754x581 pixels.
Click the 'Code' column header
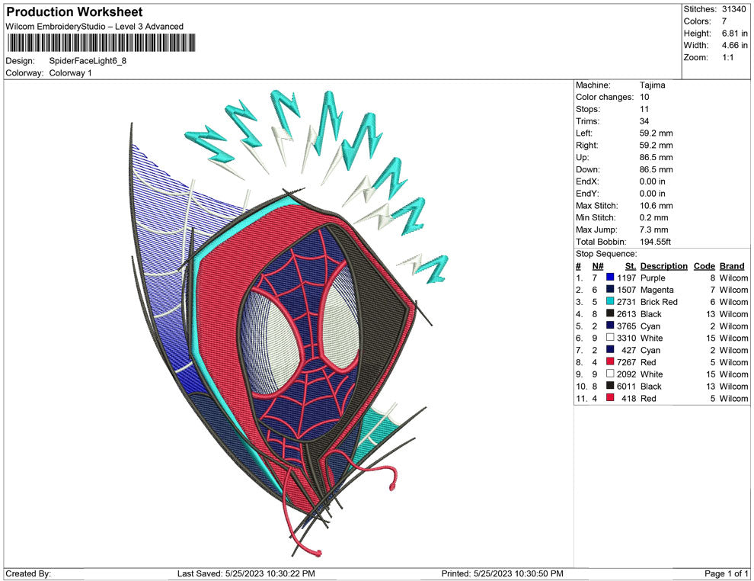704,265
